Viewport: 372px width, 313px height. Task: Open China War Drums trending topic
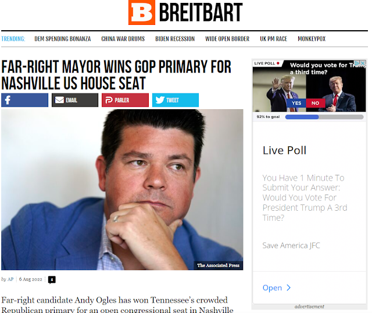click(123, 39)
